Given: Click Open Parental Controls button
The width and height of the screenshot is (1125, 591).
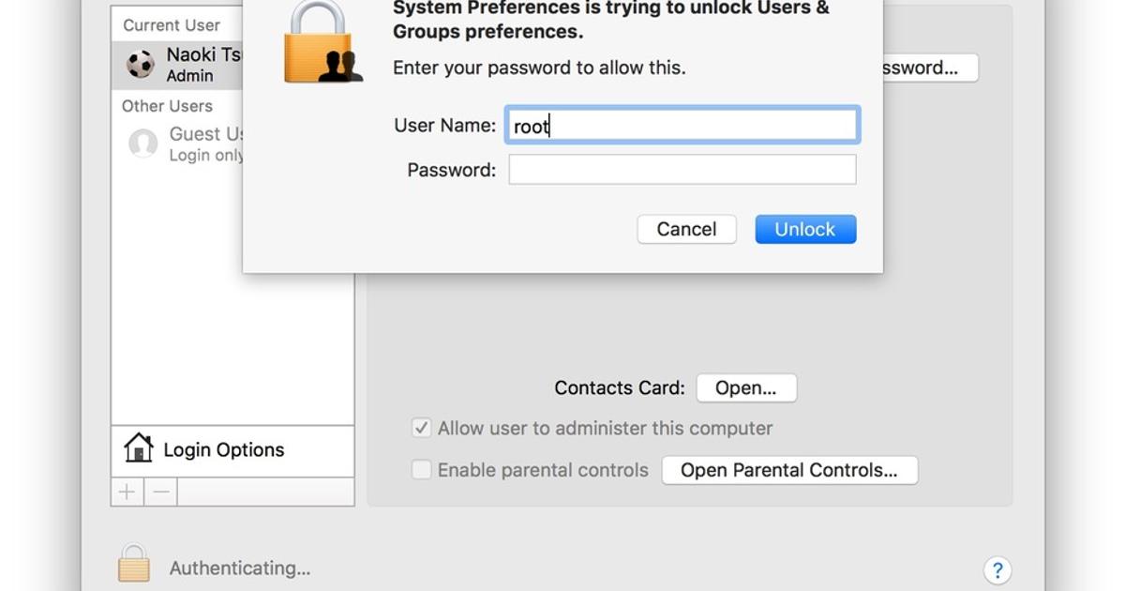Looking at the screenshot, I should point(789,470).
